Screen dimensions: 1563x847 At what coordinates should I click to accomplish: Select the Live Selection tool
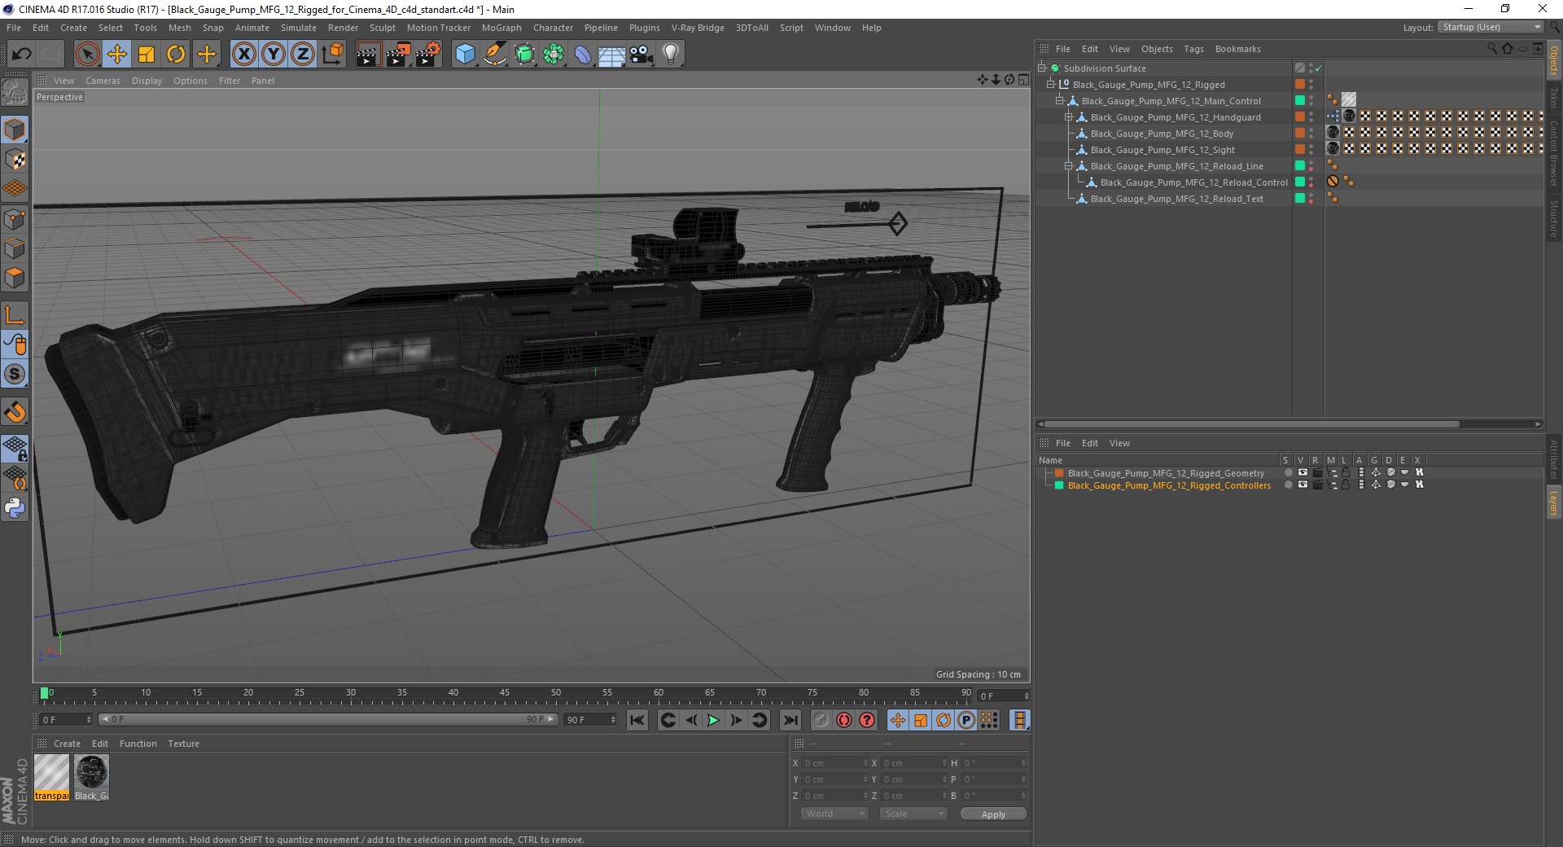point(88,55)
